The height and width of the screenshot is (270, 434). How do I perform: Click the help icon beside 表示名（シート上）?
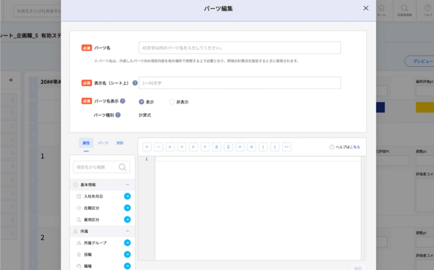[135, 83]
